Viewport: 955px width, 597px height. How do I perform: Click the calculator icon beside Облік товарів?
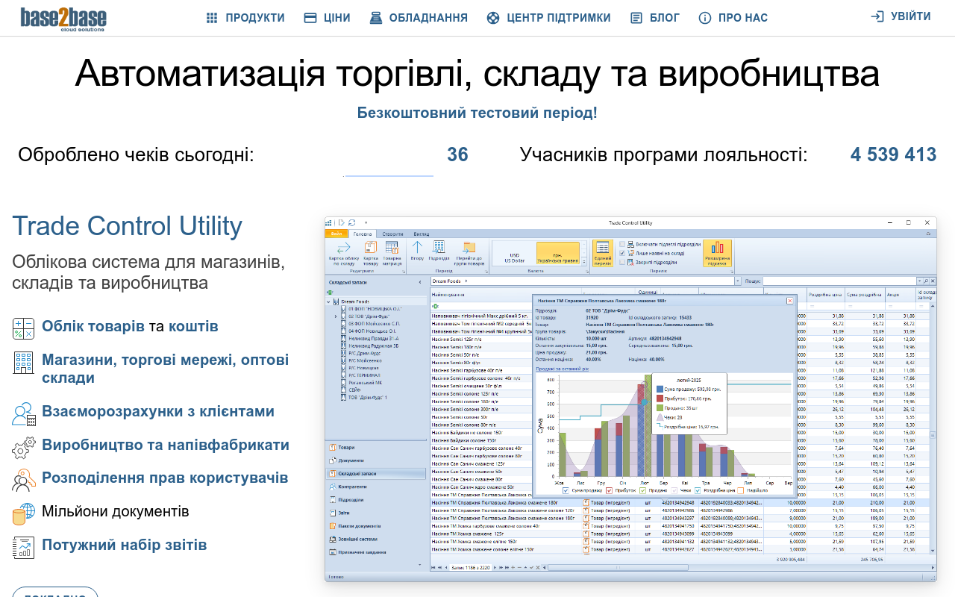click(24, 328)
